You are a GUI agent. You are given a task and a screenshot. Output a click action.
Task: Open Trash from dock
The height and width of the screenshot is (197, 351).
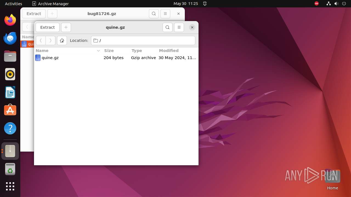coord(10,169)
